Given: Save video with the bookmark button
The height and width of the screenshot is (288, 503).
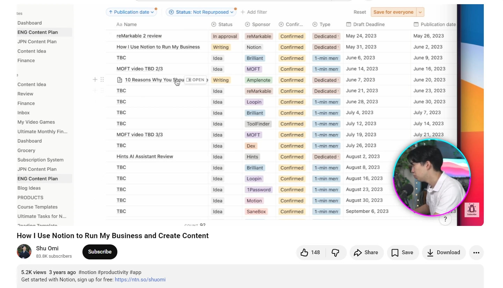Looking at the screenshot, I should coord(402,252).
